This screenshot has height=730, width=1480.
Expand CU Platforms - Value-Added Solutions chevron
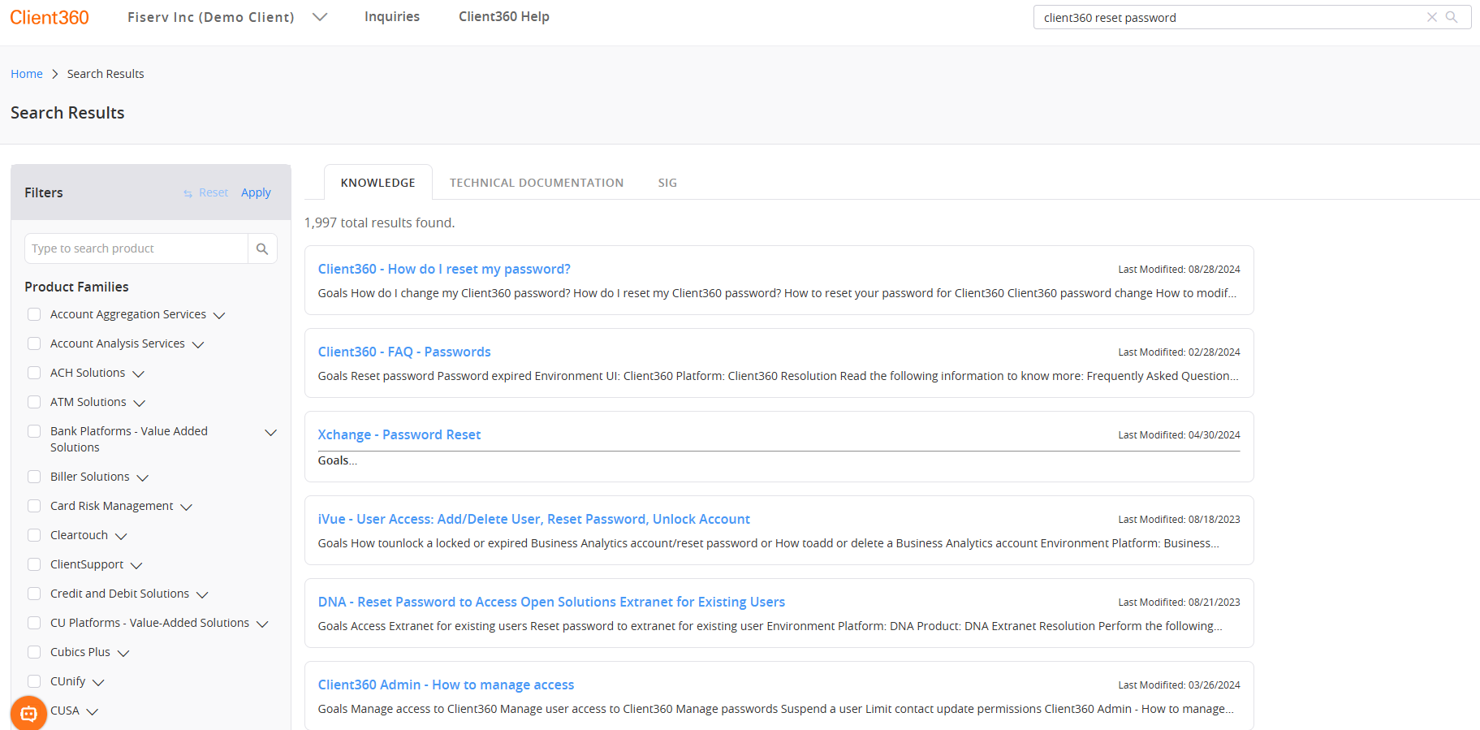click(x=262, y=624)
